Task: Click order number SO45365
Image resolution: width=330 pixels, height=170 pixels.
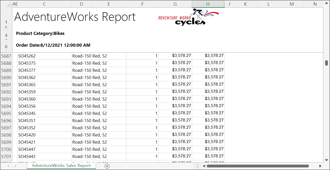Action: pyautogui.click(x=44, y=85)
